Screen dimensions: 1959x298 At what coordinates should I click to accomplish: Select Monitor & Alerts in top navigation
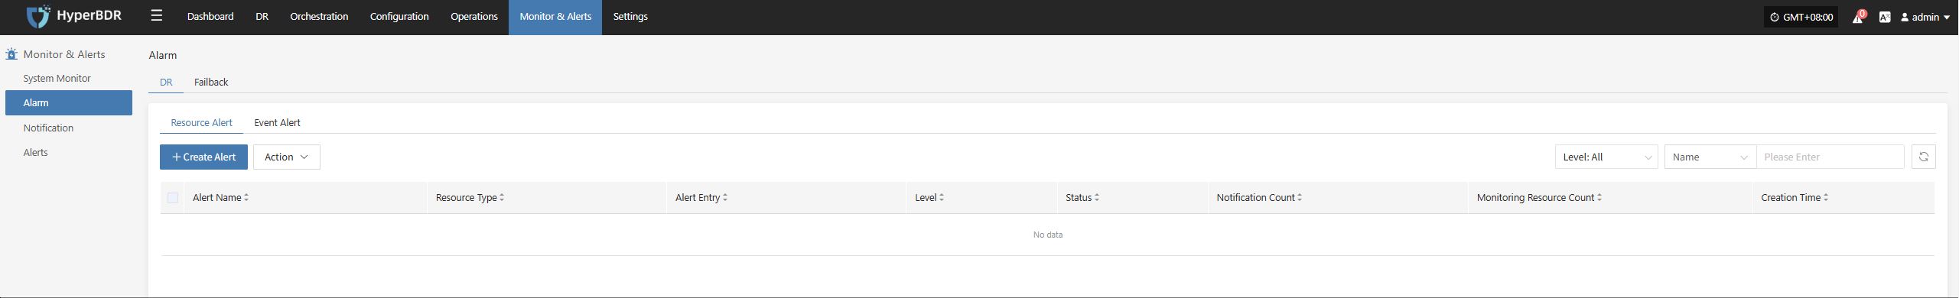(555, 17)
